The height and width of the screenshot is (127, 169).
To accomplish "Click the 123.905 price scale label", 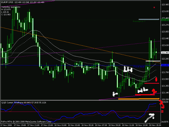I will (165, 5).
